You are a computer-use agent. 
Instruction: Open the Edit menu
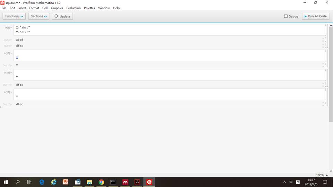coord(12,8)
